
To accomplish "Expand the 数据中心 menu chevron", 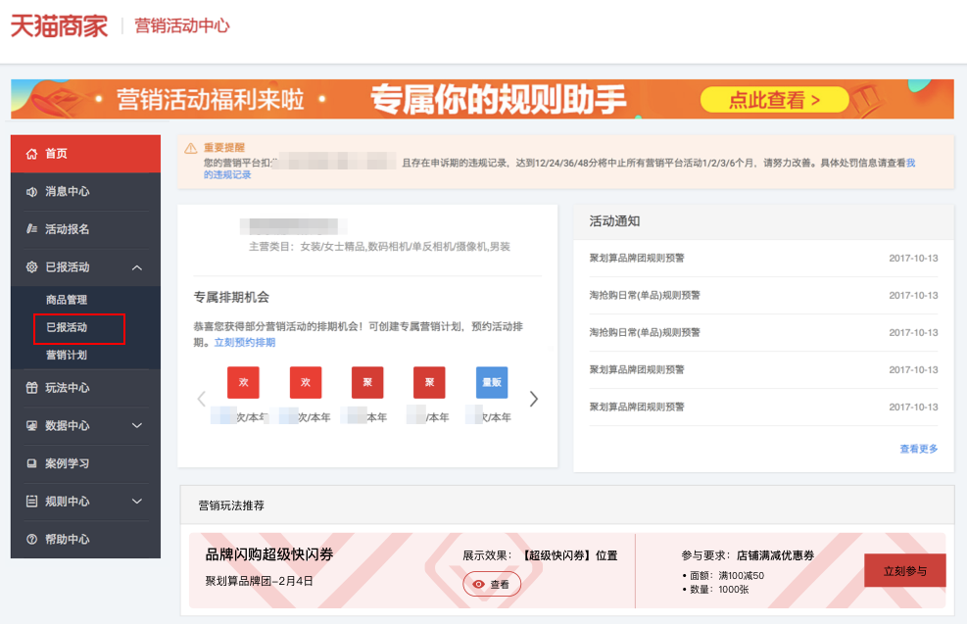I will [x=137, y=425].
